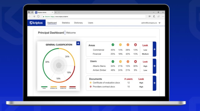Click the browser forward arrow
Image resolution: width=200 pixels, height=111 pixels.
pos(34,16)
